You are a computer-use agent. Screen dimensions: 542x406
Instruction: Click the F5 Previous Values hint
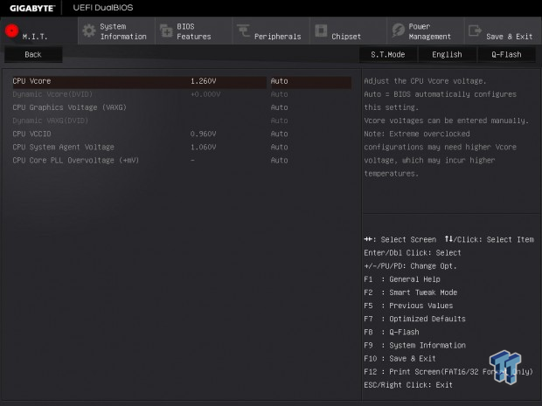pyautogui.click(x=408, y=306)
